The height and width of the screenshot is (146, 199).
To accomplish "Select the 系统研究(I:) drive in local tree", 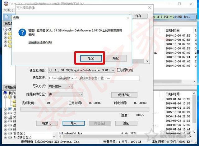I will pyautogui.click(x=22, y=137).
